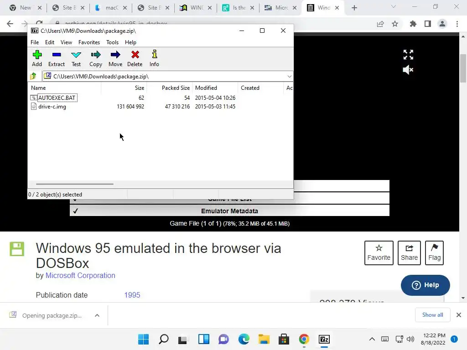
Task: Open the Chrome extensions puzzle icon
Action: tap(413, 24)
